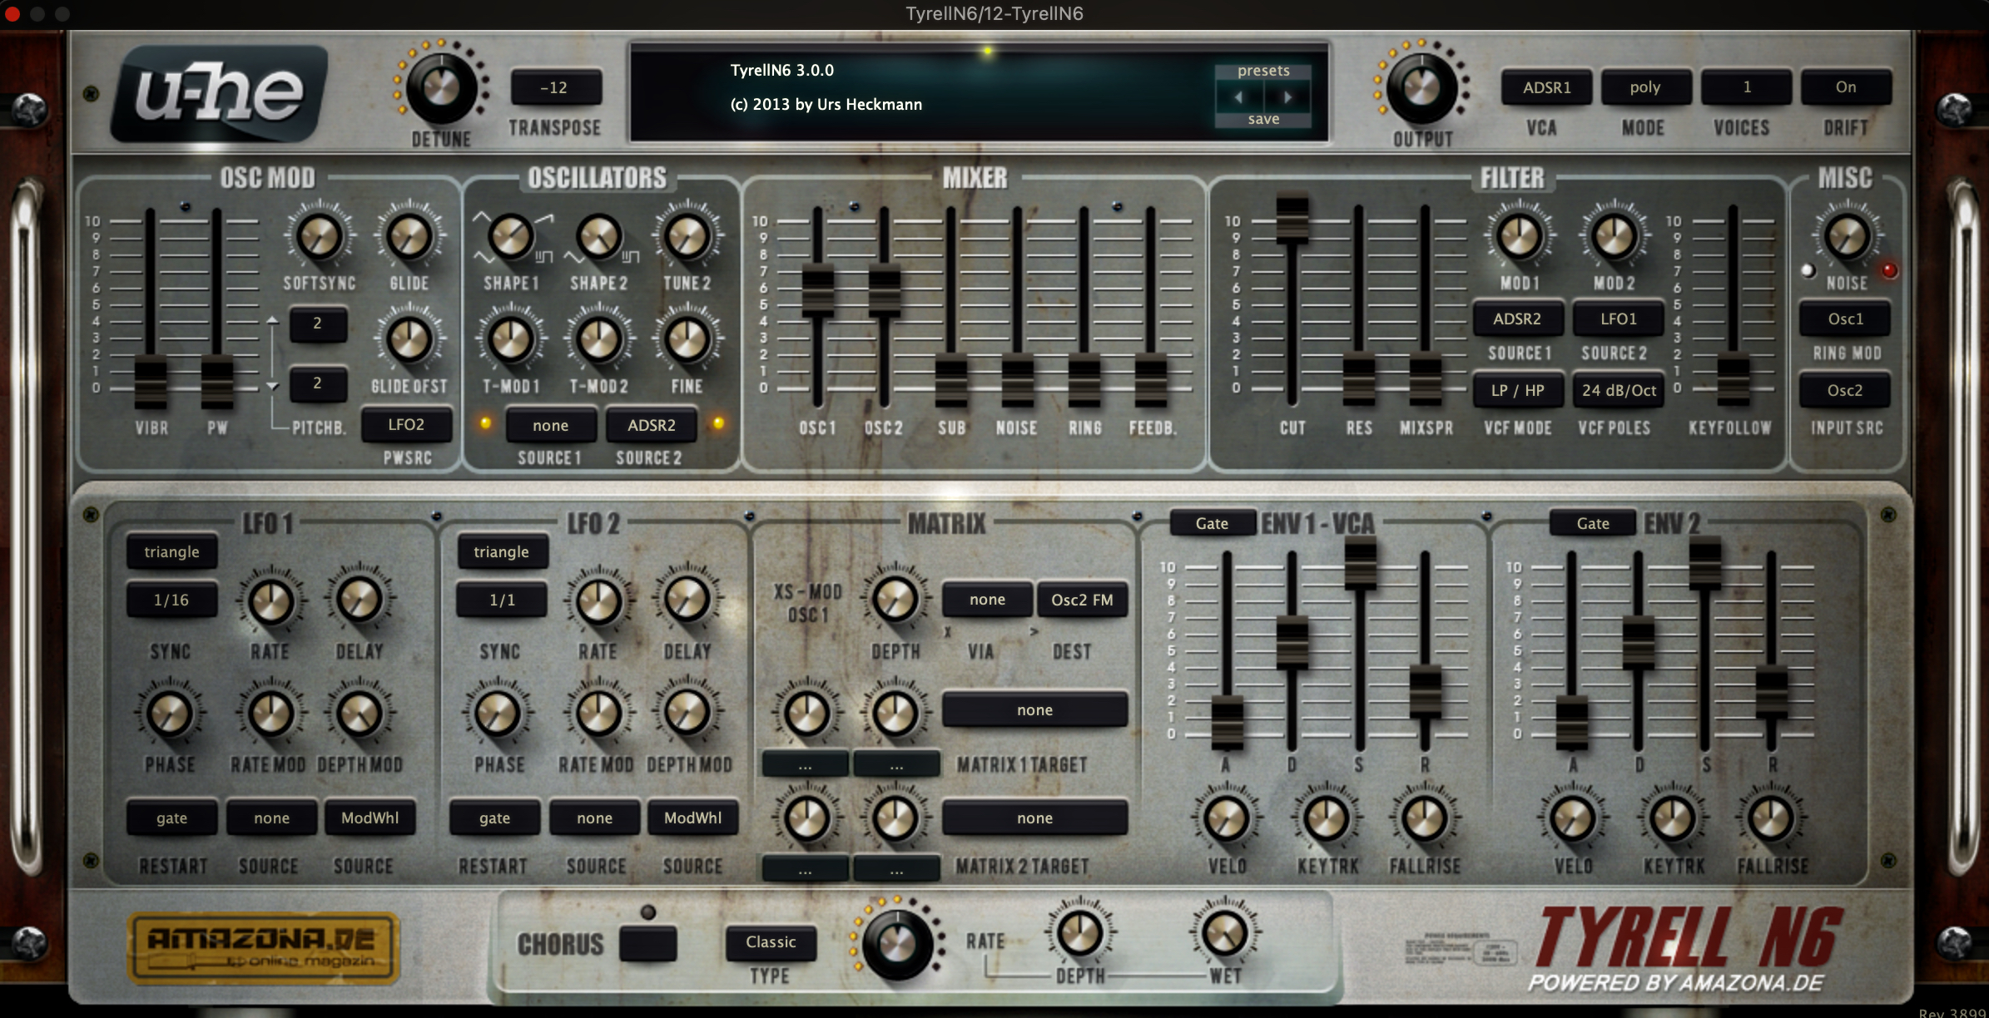Click the save preset button
Viewport: 1989px width, 1018px height.
pyautogui.click(x=1263, y=120)
